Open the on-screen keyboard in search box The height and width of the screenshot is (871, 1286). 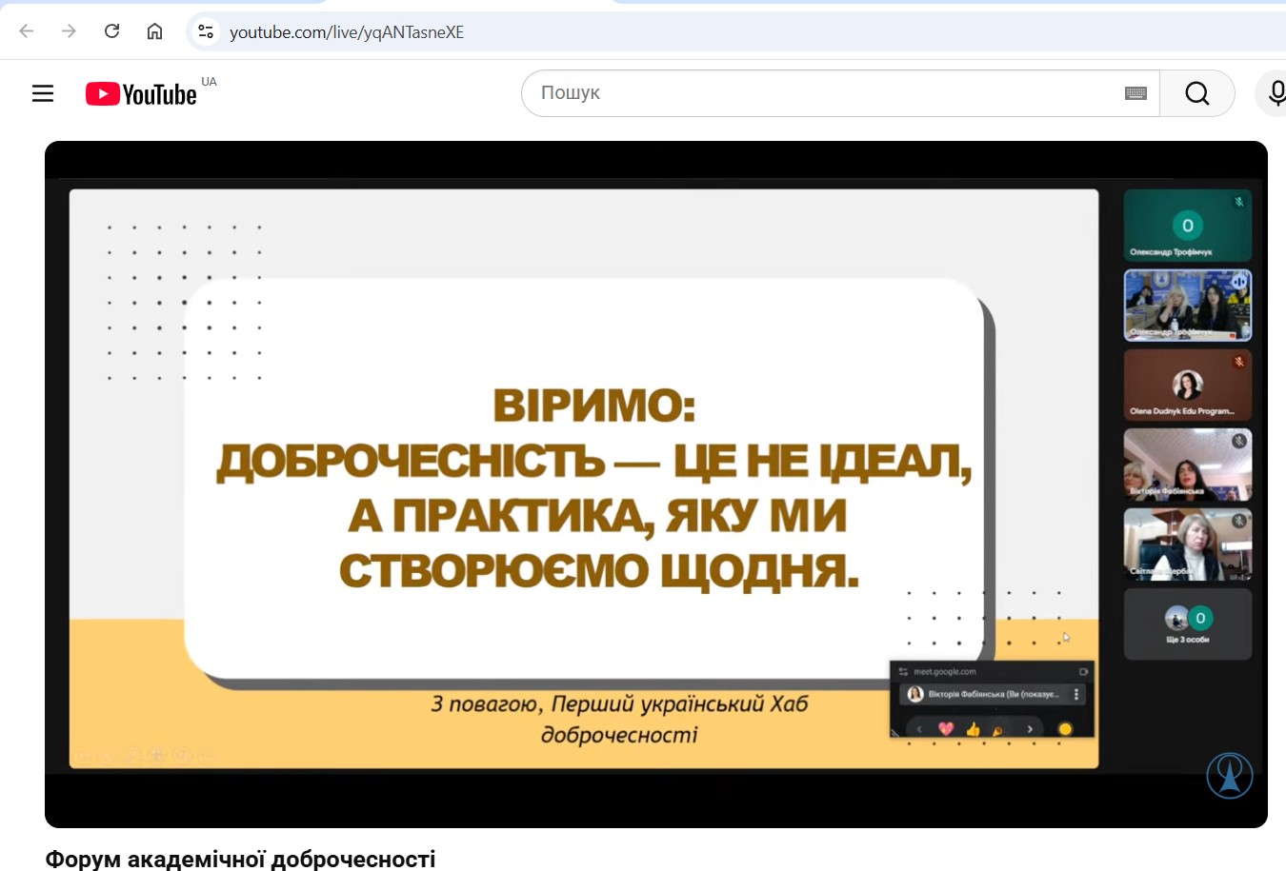[x=1135, y=93]
